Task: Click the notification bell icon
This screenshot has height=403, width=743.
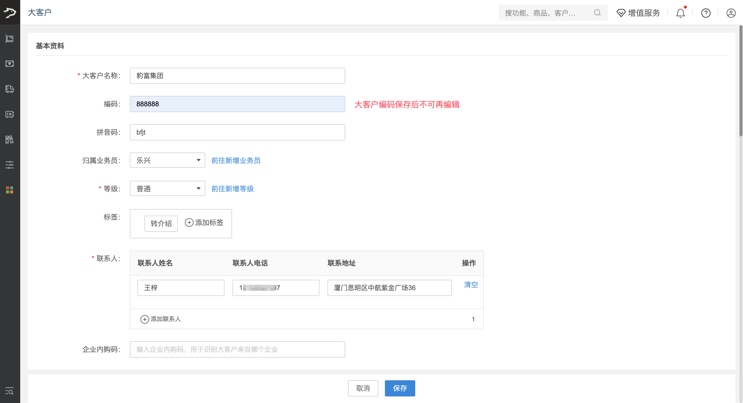Action: (680, 13)
